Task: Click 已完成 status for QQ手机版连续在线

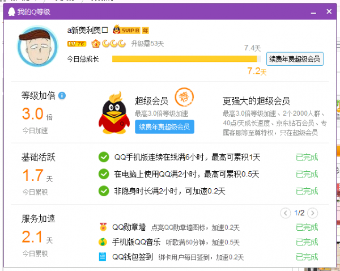Action: [307, 157]
